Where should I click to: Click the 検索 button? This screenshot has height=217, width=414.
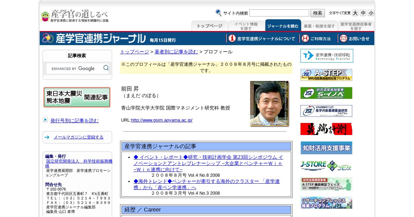tap(318, 13)
